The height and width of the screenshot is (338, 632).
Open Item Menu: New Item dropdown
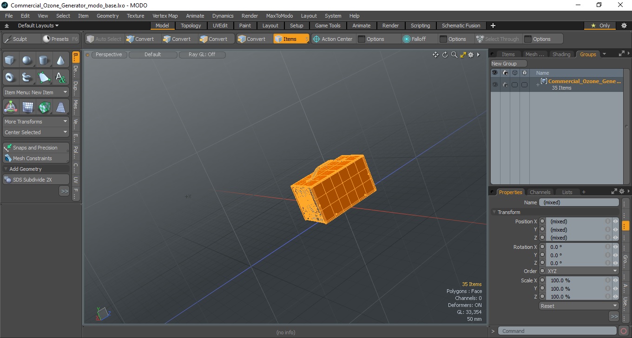pyautogui.click(x=36, y=92)
